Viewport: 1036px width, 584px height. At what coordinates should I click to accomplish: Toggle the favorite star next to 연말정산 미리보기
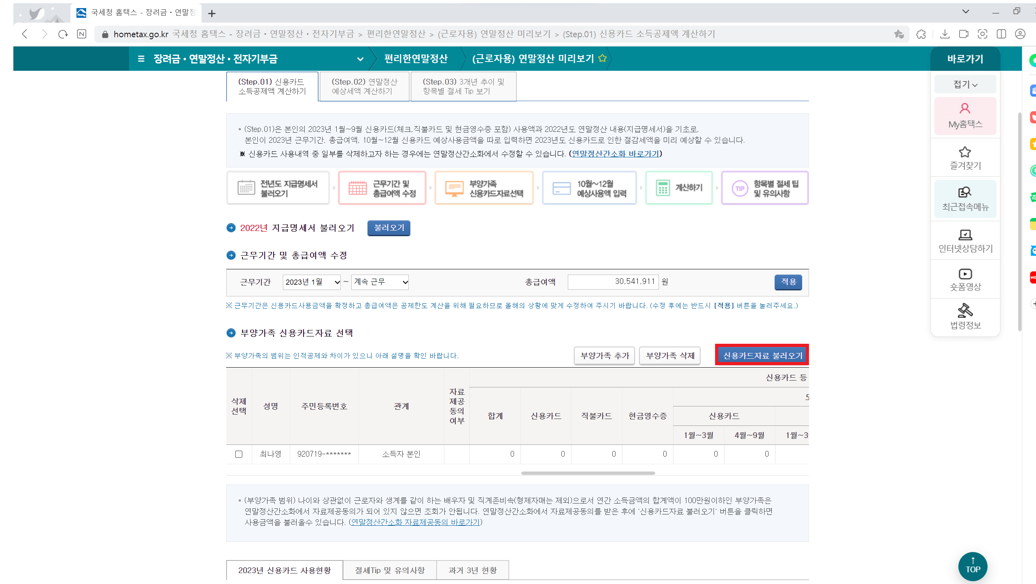(603, 58)
